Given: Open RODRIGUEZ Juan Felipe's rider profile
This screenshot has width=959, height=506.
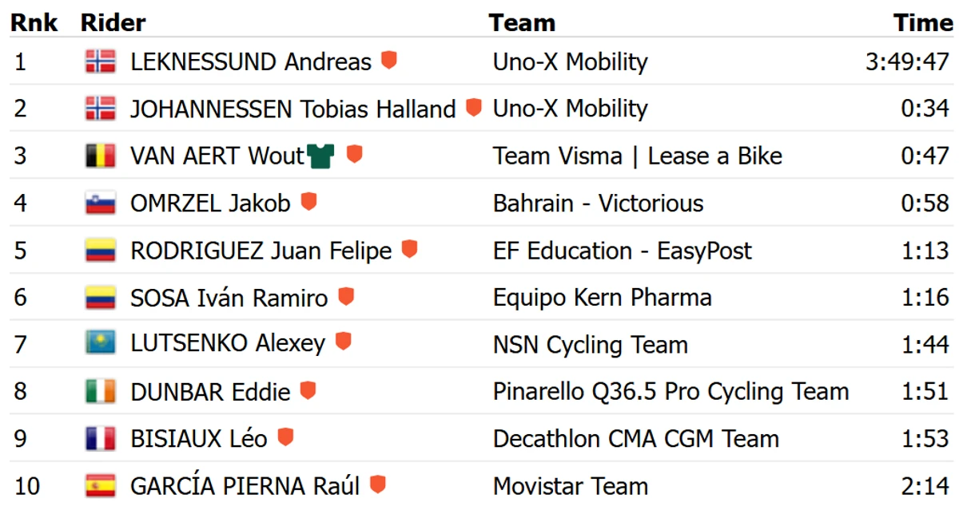Looking at the screenshot, I should 261,250.
